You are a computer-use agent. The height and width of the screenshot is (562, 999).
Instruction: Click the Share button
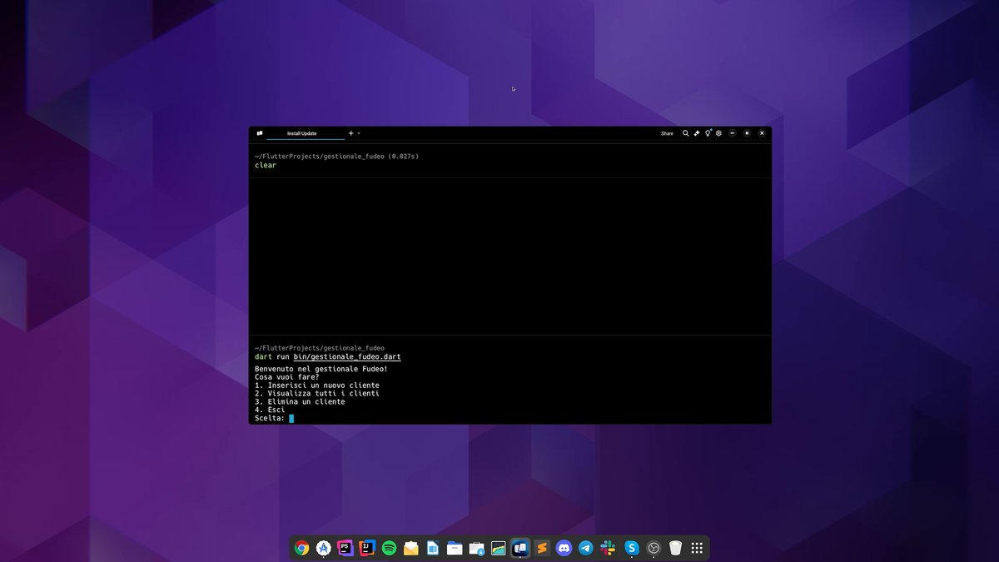667,133
